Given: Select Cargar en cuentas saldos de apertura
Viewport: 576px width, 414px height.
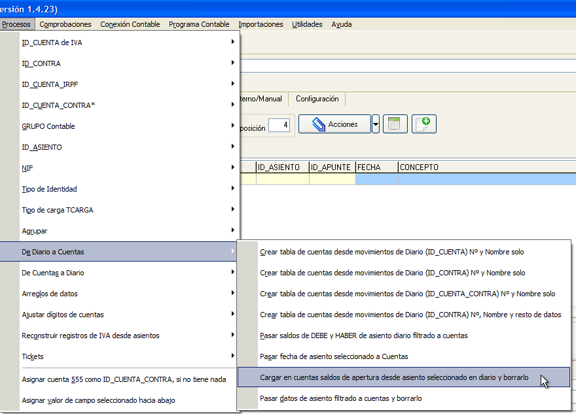Looking at the screenshot, I should (x=404, y=377).
